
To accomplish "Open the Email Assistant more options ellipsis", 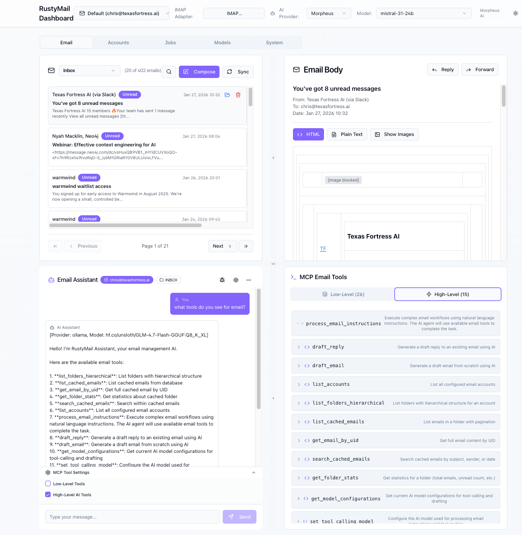I will pos(249,280).
